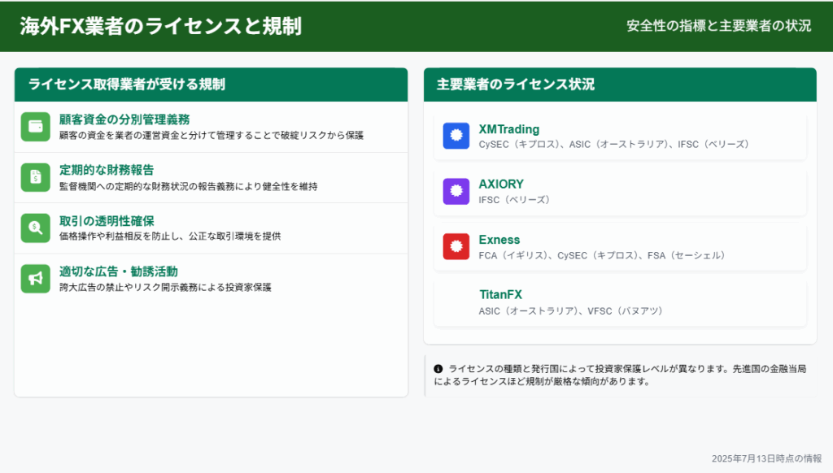The image size is (833, 473).
Task: Click the page title 海外FX業者のライセンスと規制
Action: (x=160, y=26)
